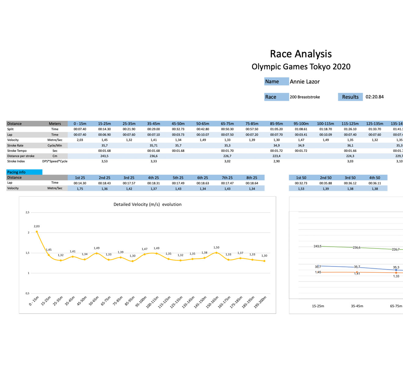The width and height of the screenshot is (403, 366).
Task: Click the "Distance per stroke" row label
Action: pyautogui.click(x=21, y=156)
